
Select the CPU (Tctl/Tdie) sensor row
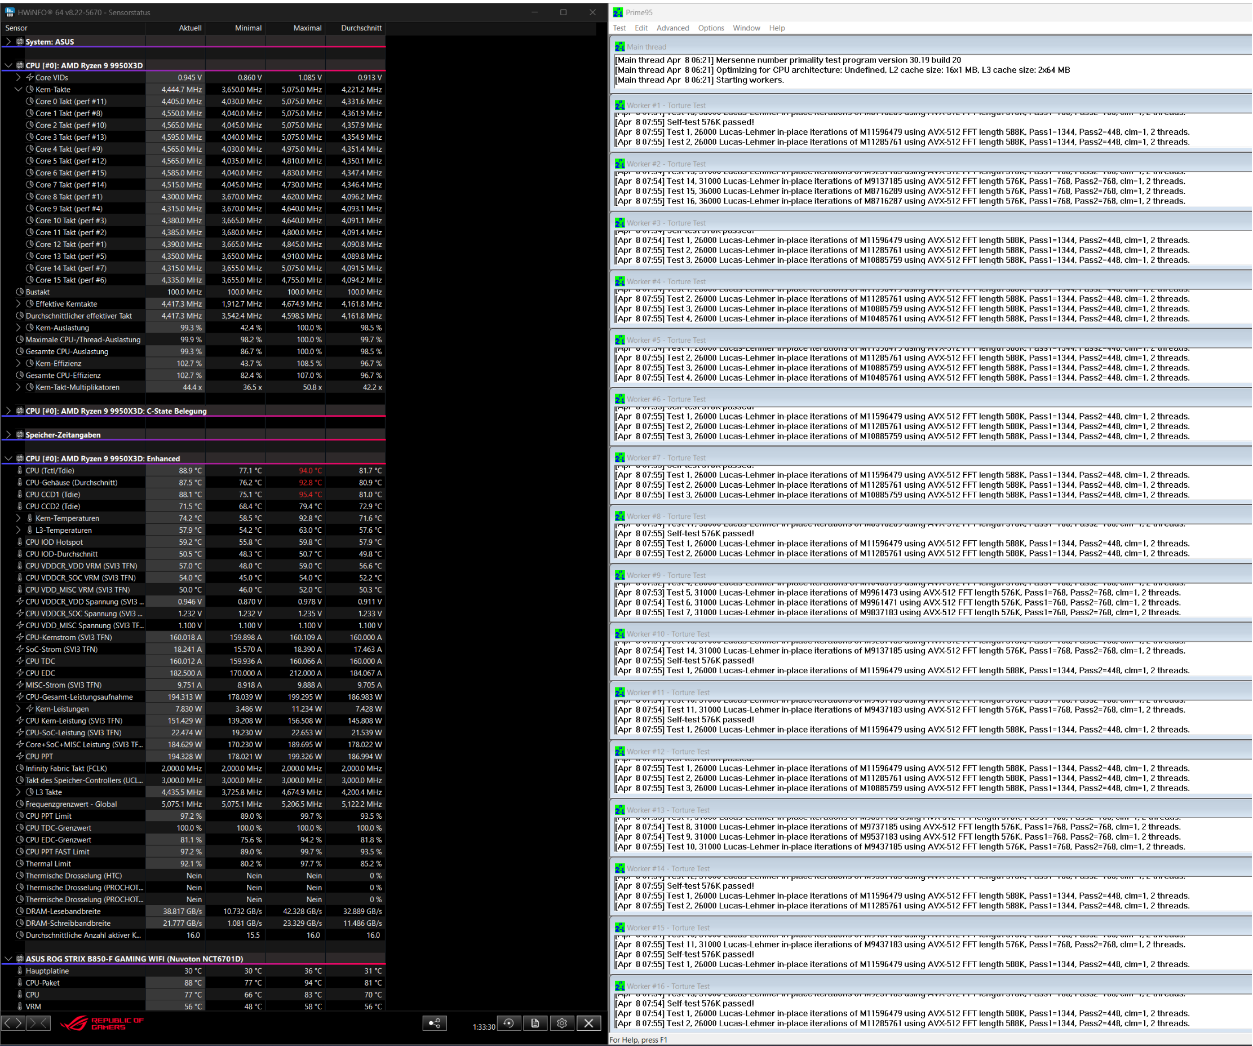[x=50, y=470]
